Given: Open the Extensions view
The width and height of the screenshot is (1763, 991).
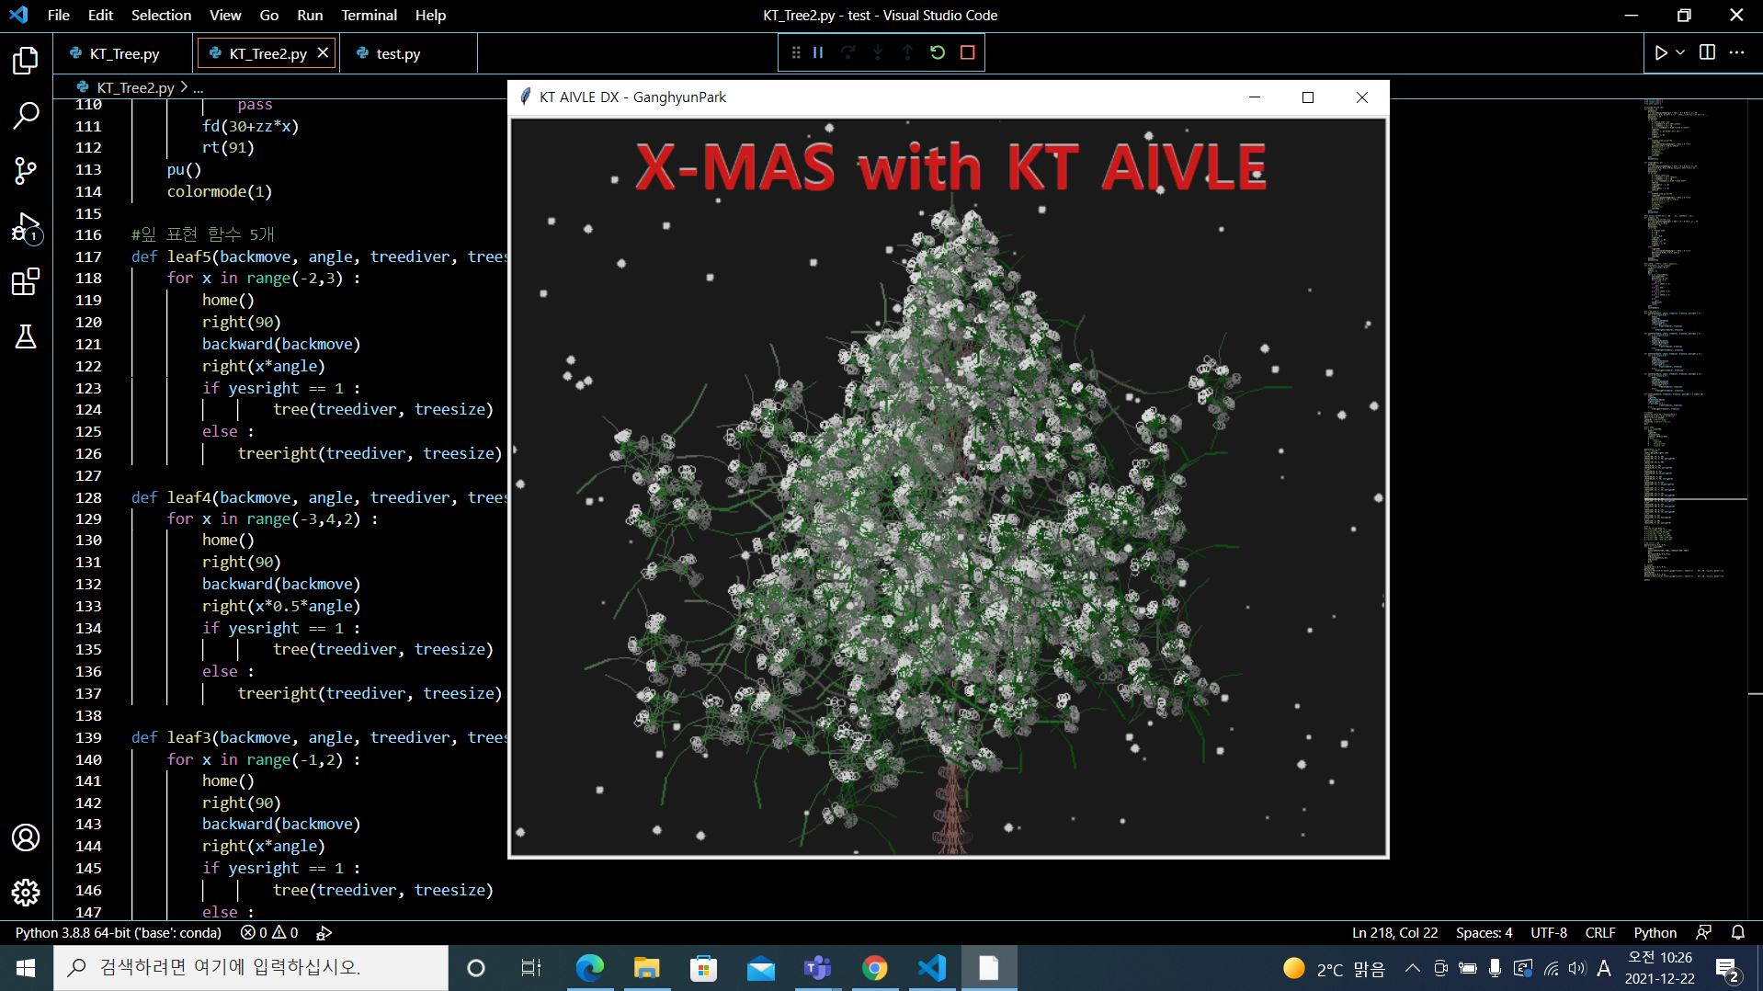Looking at the screenshot, I should [25, 281].
